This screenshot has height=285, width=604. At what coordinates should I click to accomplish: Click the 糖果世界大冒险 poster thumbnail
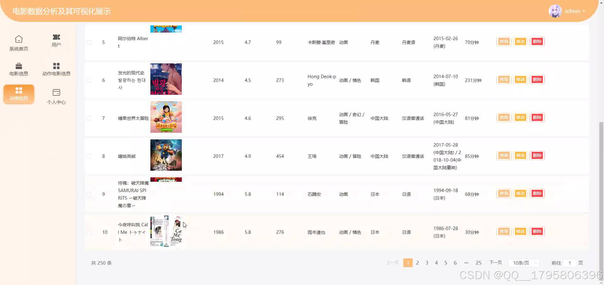(166, 117)
